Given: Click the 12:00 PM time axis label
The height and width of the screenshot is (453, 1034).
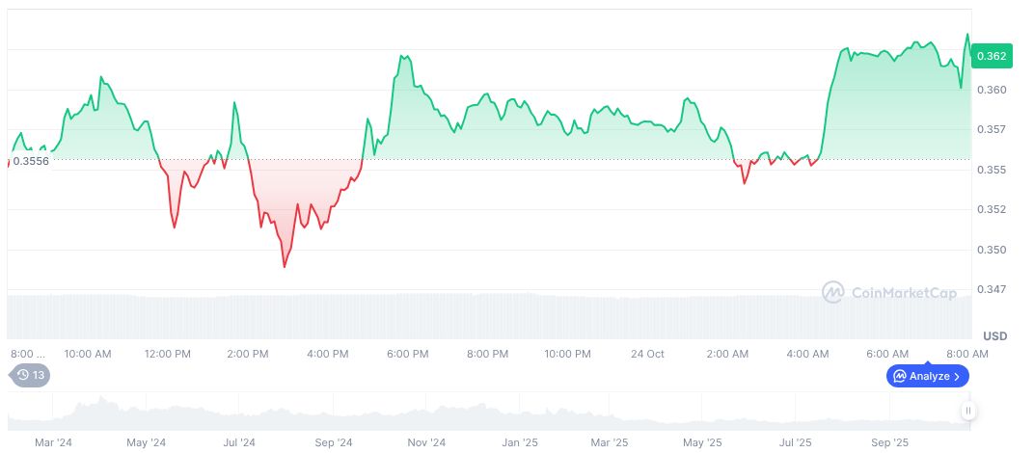Looking at the screenshot, I should pyautogui.click(x=168, y=354).
